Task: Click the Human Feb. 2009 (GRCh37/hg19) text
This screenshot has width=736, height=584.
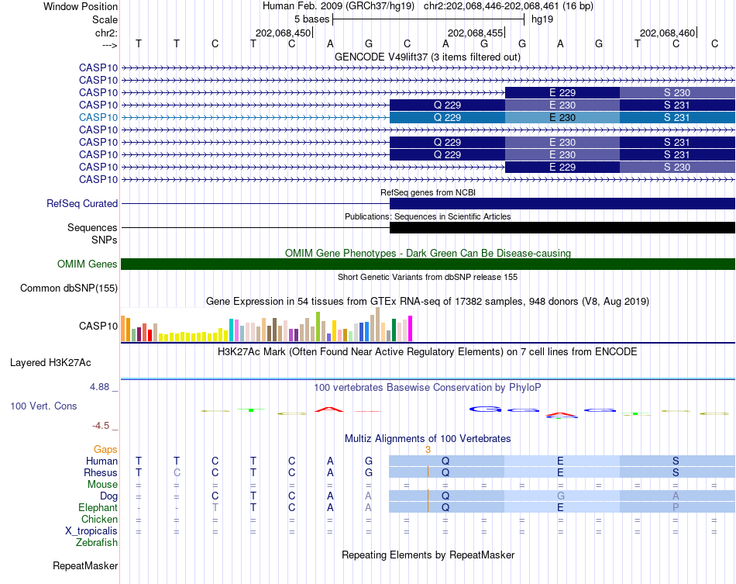Action: [x=339, y=6]
